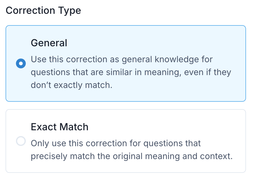The image size is (254, 179).
Task: Click the "Exact Match" option title
Action: (60, 127)
